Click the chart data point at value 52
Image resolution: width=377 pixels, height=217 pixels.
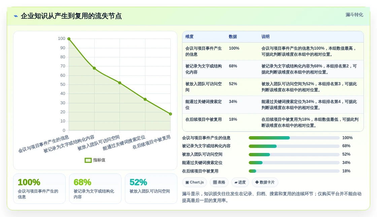(120, 83)
